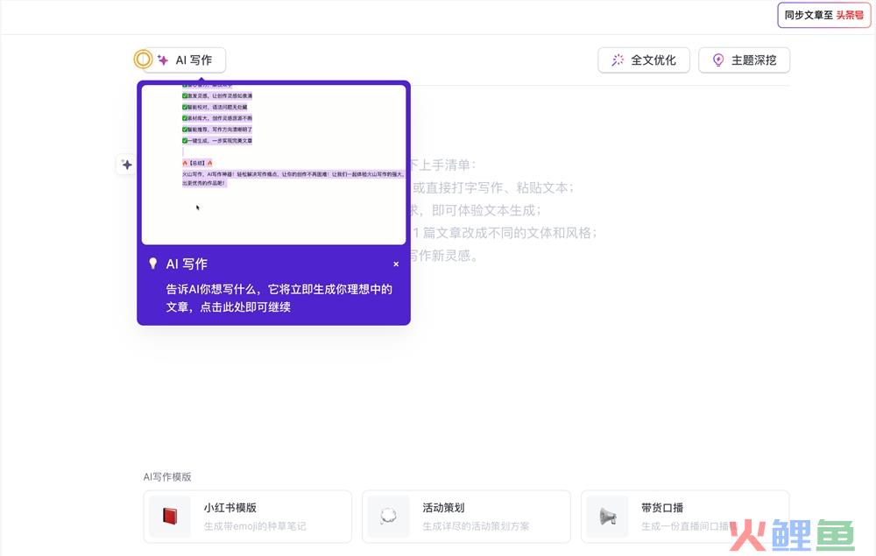Viewport: 876px width, 556px height.
Task: Click the red book 小红书 template icon
Action: pos(170,517)
